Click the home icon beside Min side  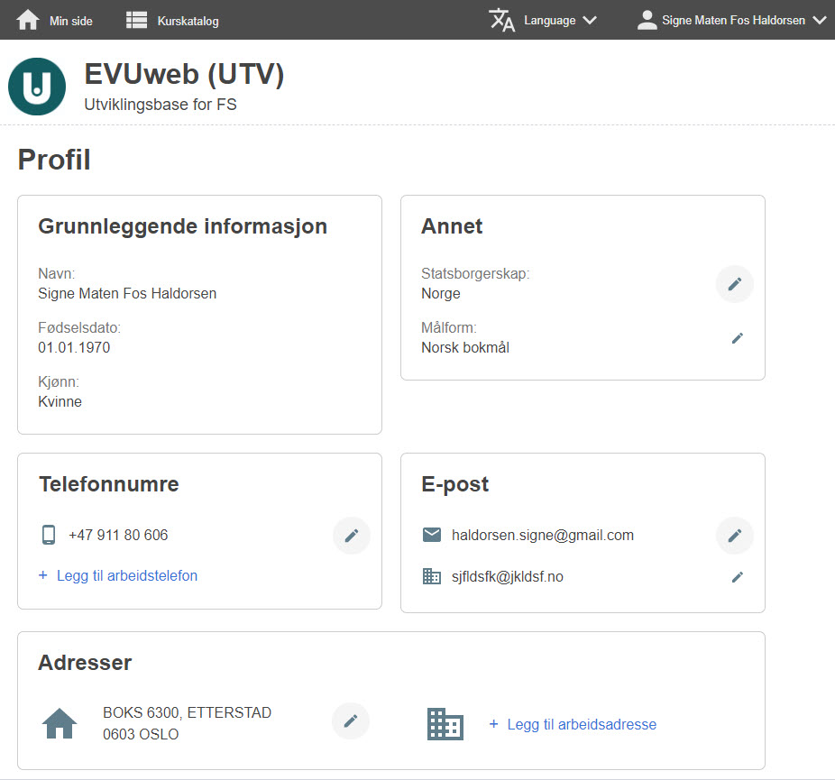pos(28,20)
